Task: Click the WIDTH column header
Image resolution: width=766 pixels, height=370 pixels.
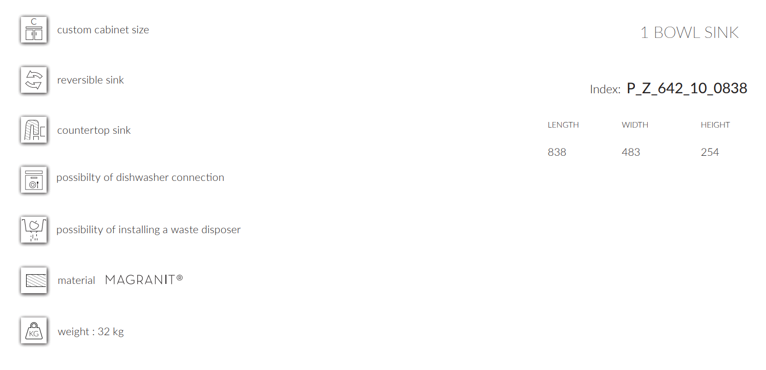Action: (635, 125)
